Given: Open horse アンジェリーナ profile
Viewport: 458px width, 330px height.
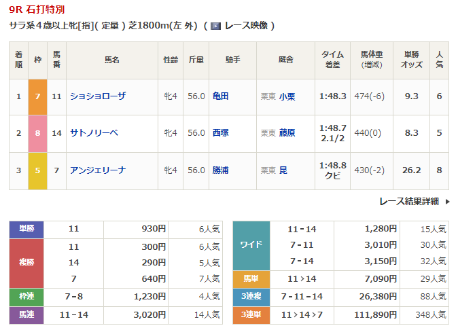Looking at the screenshot, I should pos(98,170).
